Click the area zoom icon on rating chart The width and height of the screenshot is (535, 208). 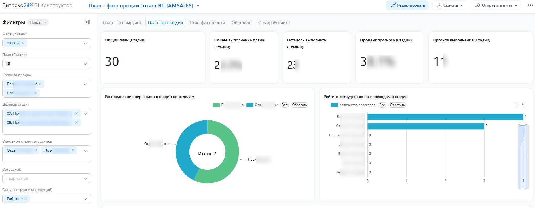[x=516, y=105]
